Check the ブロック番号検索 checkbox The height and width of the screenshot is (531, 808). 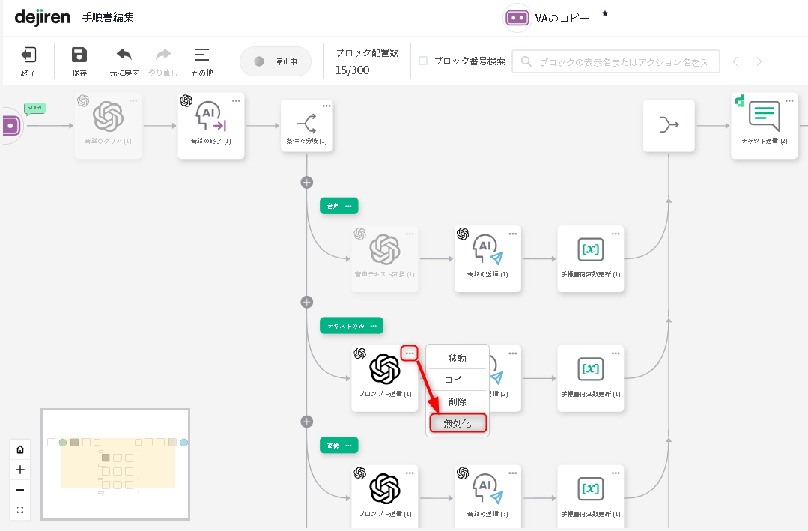pyautogui.click(x=423, y=61)
